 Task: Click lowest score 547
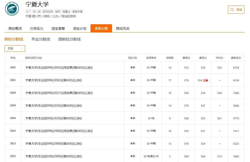pyautogui.click(x=203, y=106)
